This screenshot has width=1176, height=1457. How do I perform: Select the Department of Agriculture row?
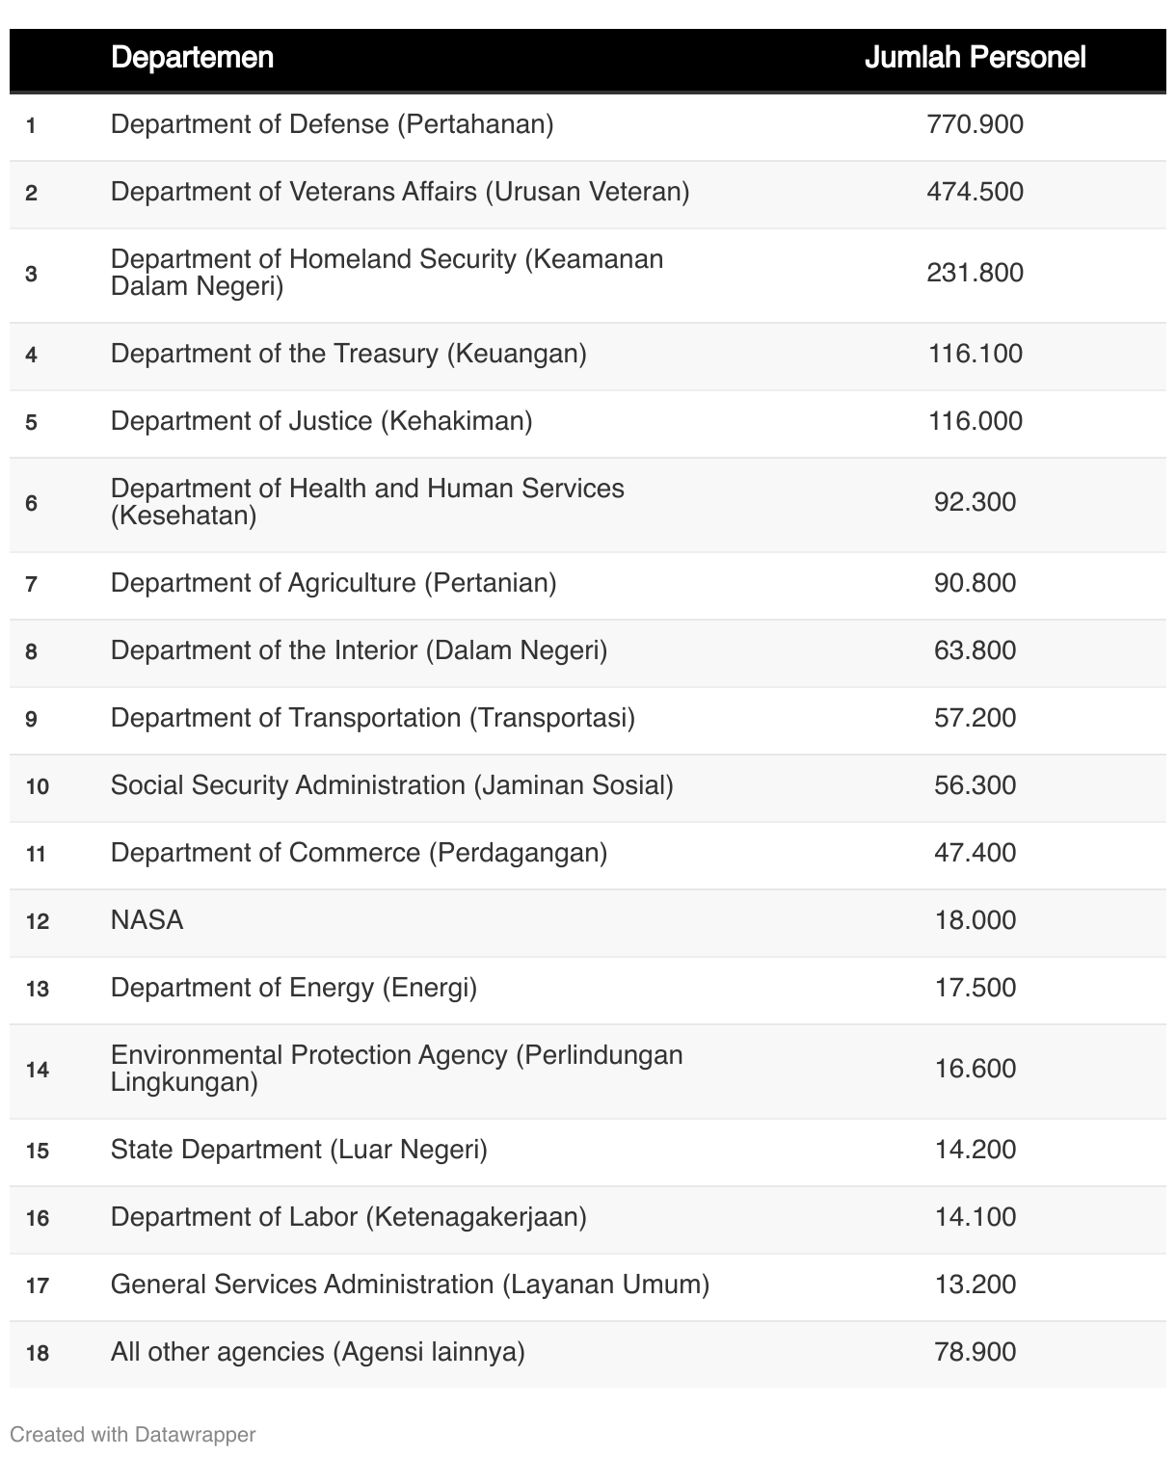click(x=334, y=583)
